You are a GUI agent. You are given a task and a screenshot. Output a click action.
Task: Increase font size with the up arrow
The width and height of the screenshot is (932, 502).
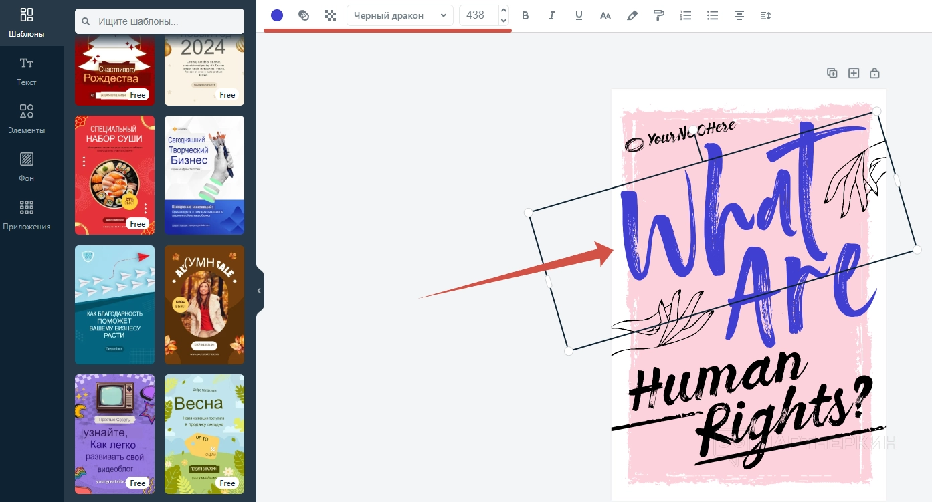coord(504,10)
